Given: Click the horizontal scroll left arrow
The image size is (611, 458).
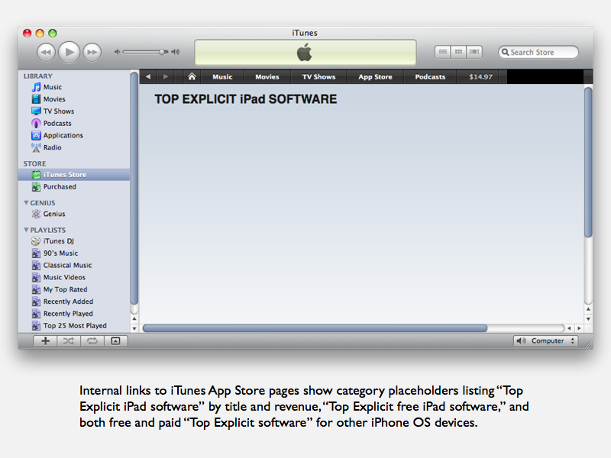Looking at the screenshot, I should point(569,328).
